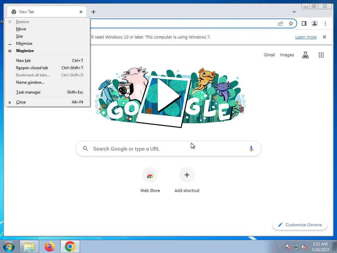Show hidden tray icons arrow

(x=280, y=247)
